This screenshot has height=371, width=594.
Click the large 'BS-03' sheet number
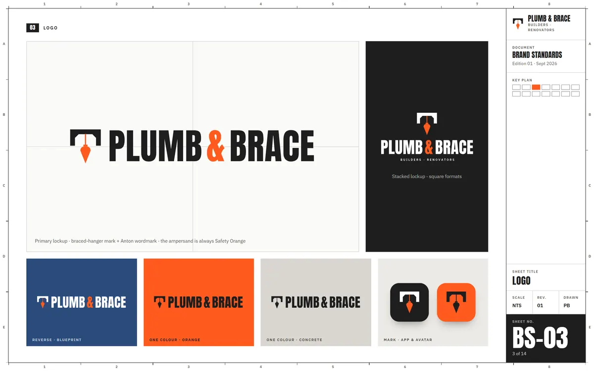click(x=540, y=338)
